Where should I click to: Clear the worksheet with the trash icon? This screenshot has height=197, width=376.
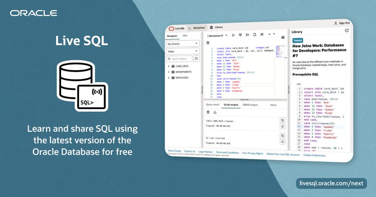click(208, 43)
